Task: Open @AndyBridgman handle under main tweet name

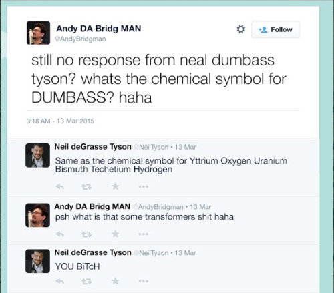Action: pyautogui.click(x=80, y=39)
